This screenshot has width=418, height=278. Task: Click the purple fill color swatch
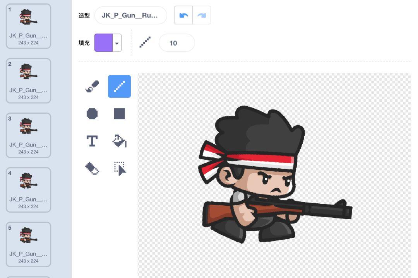(104, 43)
